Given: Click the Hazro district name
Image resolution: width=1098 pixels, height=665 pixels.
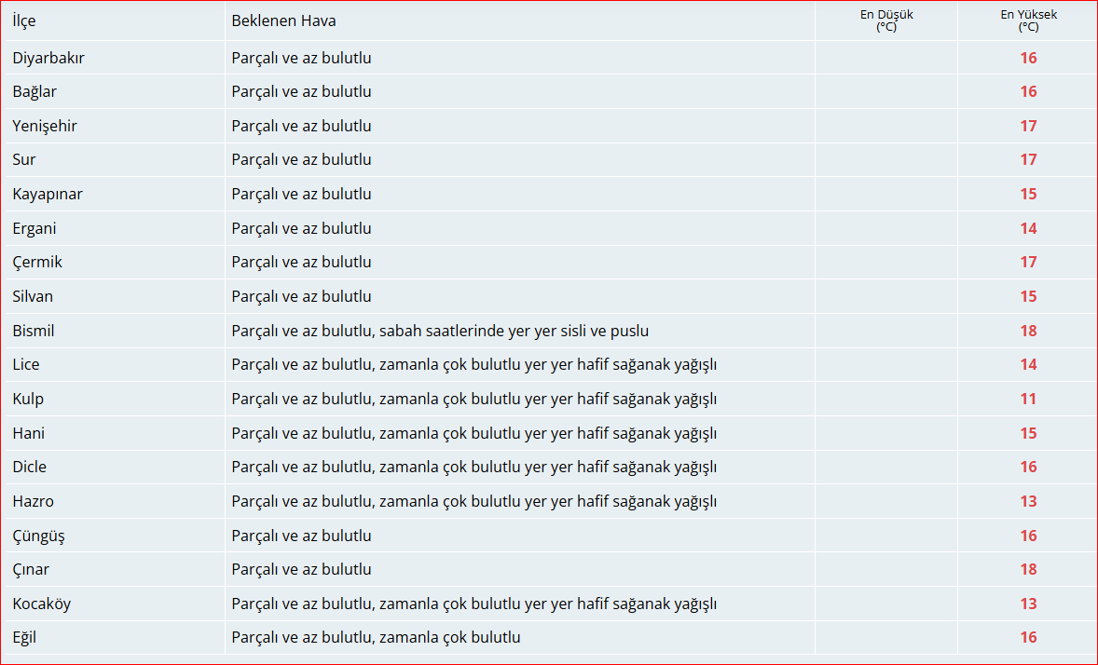Looking at the screenshot, I should [33, 501].
